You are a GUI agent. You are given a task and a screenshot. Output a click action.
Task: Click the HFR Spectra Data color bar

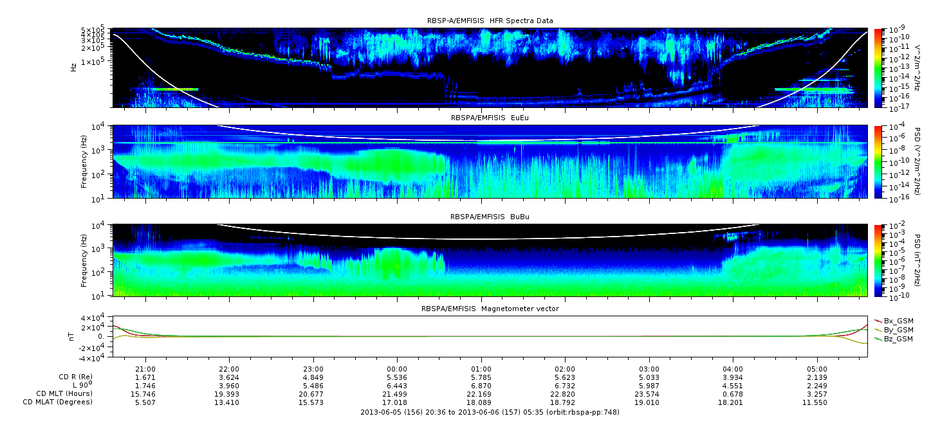click(878, 67)
